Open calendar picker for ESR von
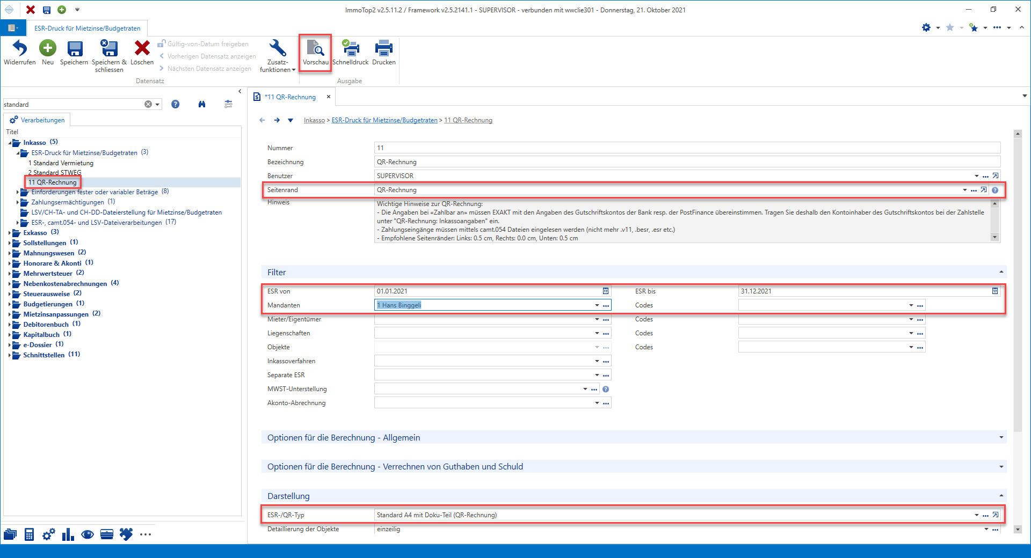 click(606, 291)
